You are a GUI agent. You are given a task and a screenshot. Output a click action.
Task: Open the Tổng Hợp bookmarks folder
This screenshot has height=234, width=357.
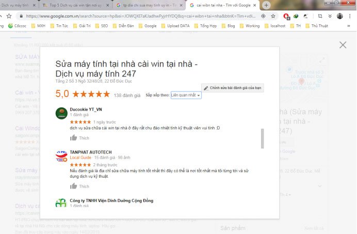click(x=205, y=26)
